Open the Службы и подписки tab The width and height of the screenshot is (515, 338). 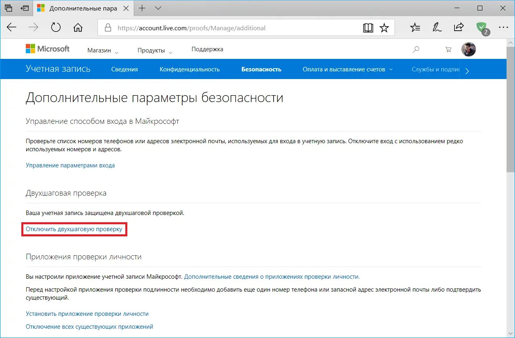[x=436, y=69]
